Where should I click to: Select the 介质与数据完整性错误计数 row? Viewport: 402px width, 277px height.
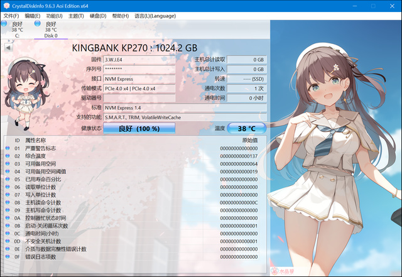pos(131,249)
